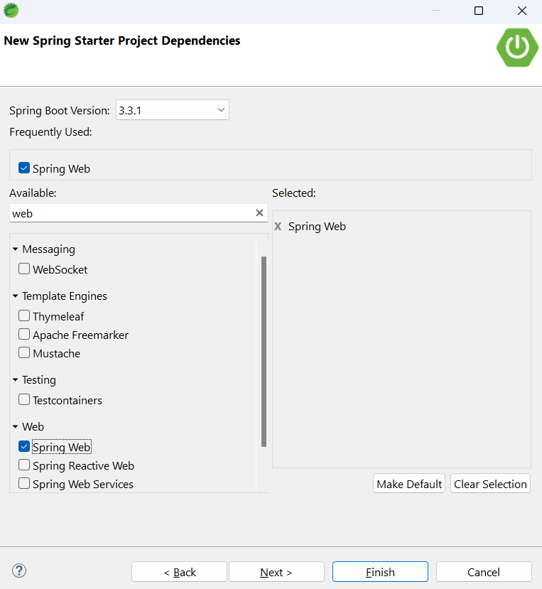Collapse the Messaging category
The image size is (542, 589).
(16, 249)
